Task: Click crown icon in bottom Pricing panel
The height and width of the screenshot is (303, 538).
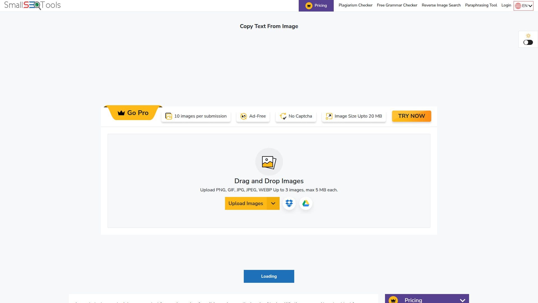Action: (x=393, y=300)
